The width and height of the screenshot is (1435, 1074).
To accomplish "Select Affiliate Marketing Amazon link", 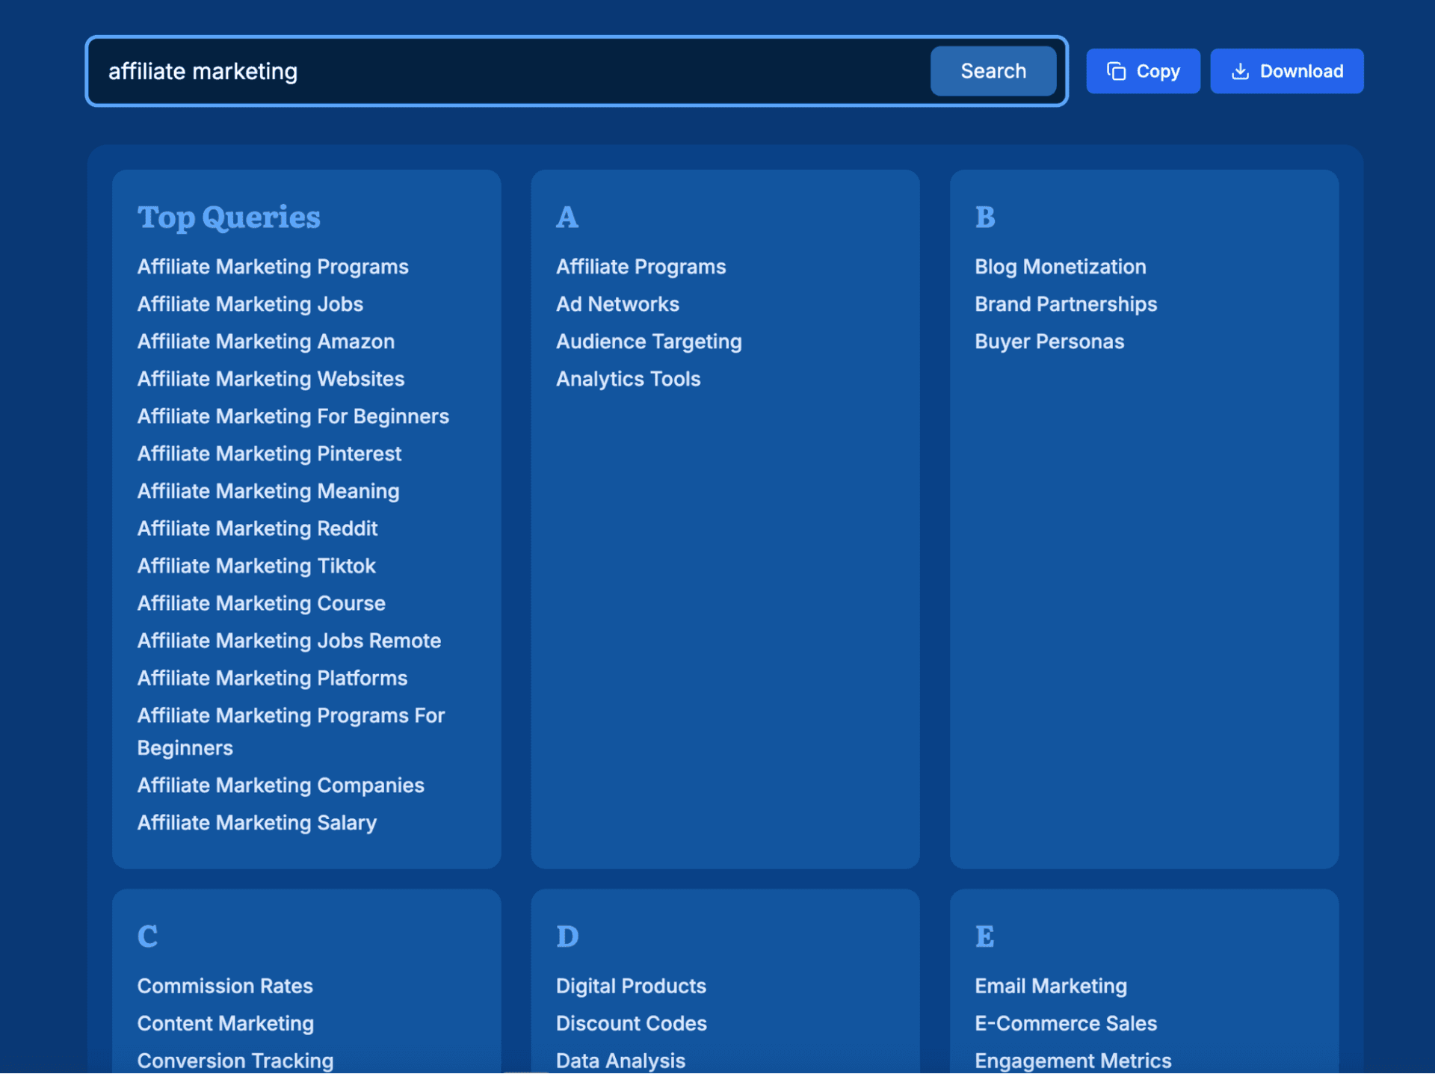I will click(265, 342).
